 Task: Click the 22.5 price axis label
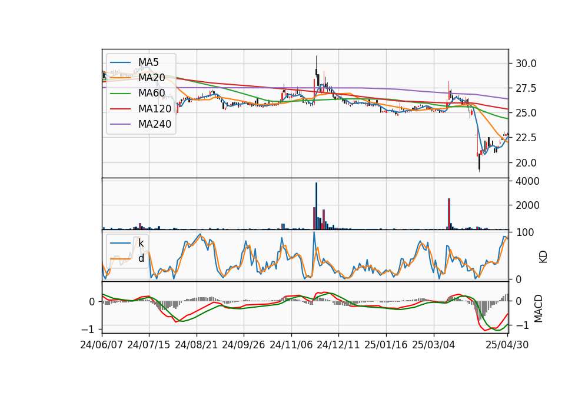[x=526, y=138]
